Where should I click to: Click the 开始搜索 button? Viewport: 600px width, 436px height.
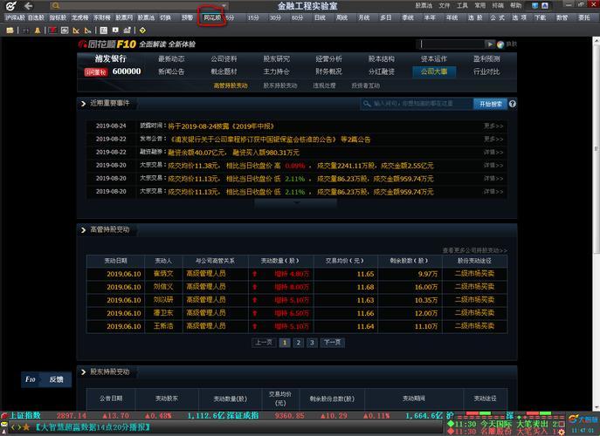pos(491,104)
